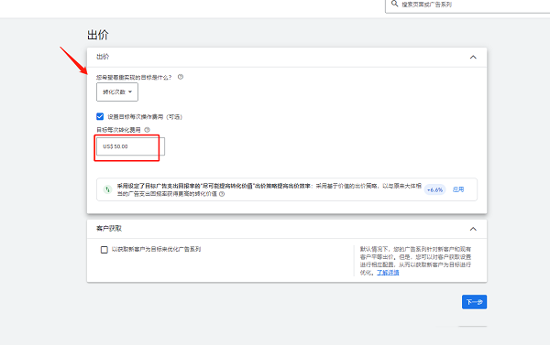Click the bold recommendation text in the card

point(214,186)
